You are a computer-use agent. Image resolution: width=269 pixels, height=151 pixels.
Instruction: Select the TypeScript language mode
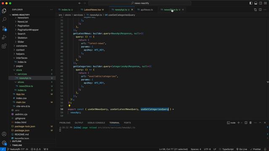point(228,149)
